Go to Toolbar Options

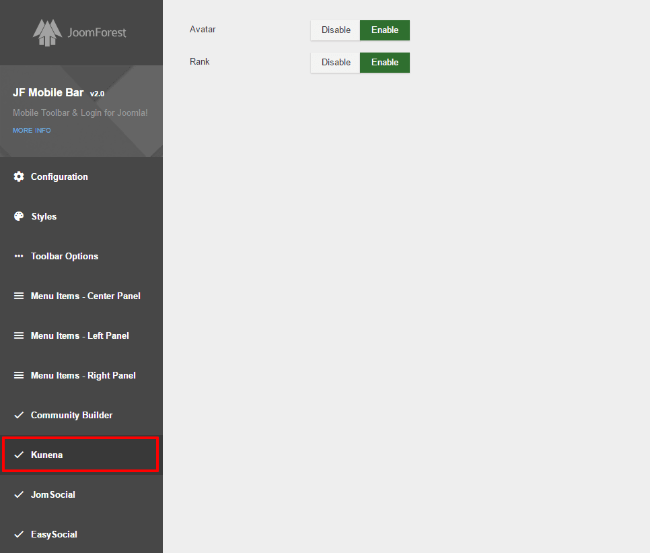point(81,257)
